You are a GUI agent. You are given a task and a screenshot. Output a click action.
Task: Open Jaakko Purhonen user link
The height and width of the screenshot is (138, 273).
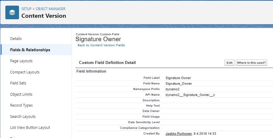pos(179,134)
